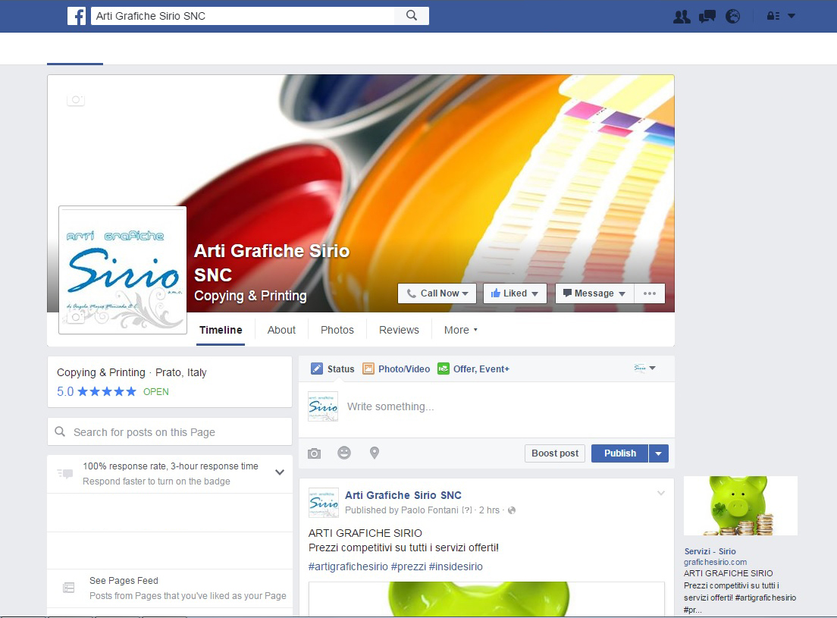The image size is (837, 618).
Task: Click the emoji smiley icon in composer
Action: tap(344, 453)
